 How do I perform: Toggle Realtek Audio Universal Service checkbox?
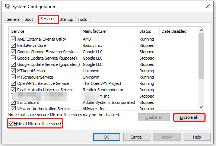click(13, 90)
